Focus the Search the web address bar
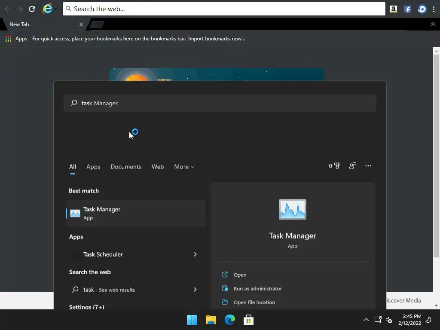Viewport: 440px width, 330px height. [x=224, y=9]
